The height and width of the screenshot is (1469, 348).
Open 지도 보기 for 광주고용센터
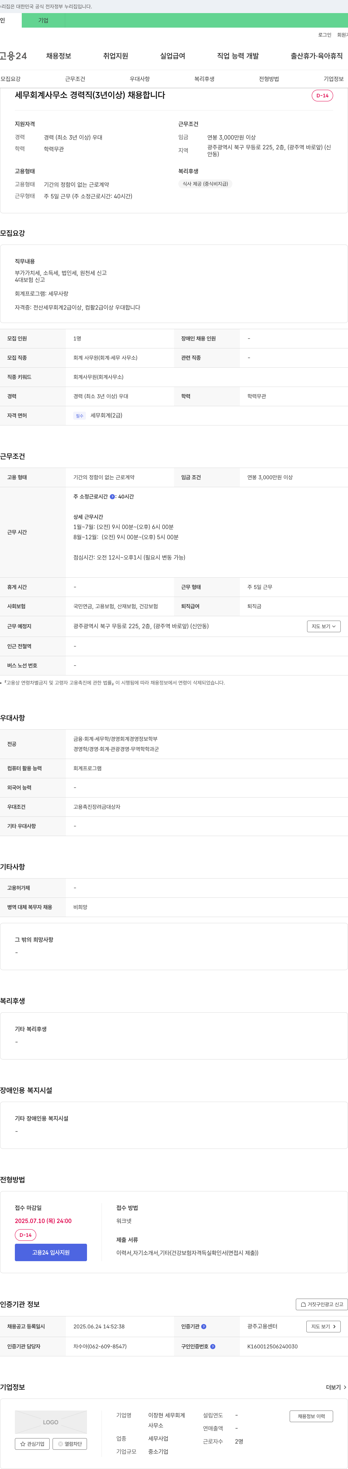[x=323, y=1327]
